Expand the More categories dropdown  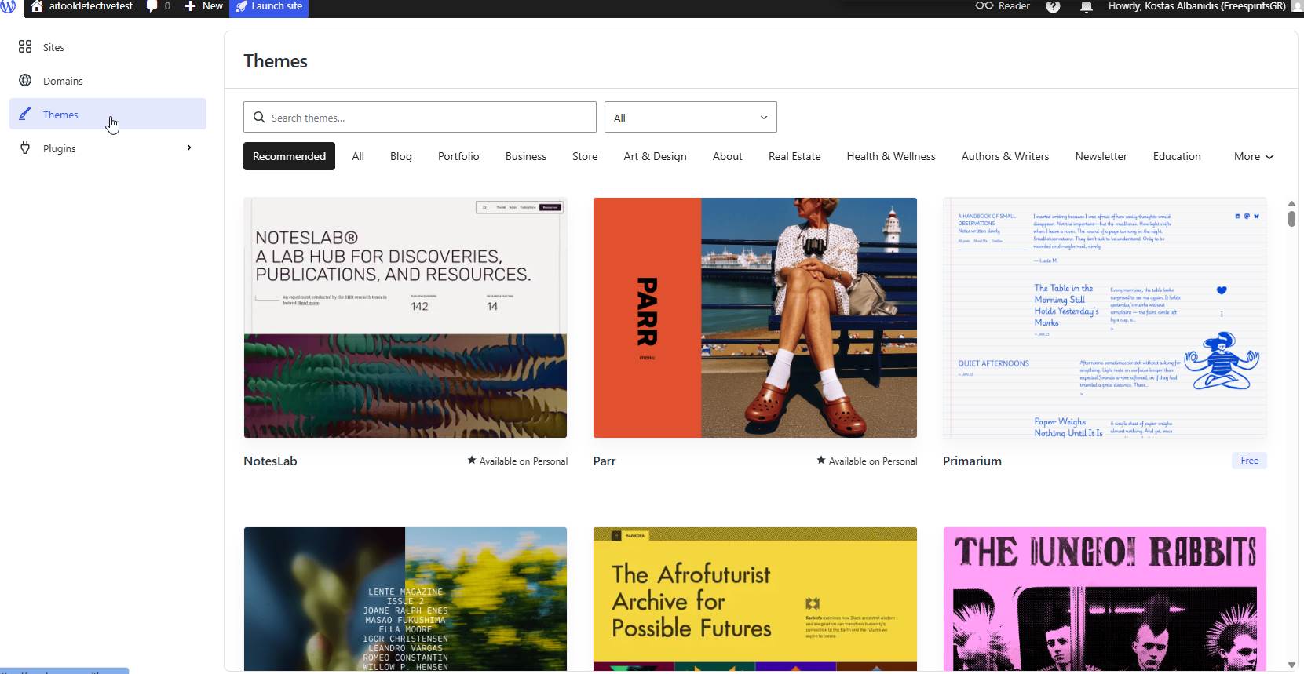(1254, 156)
